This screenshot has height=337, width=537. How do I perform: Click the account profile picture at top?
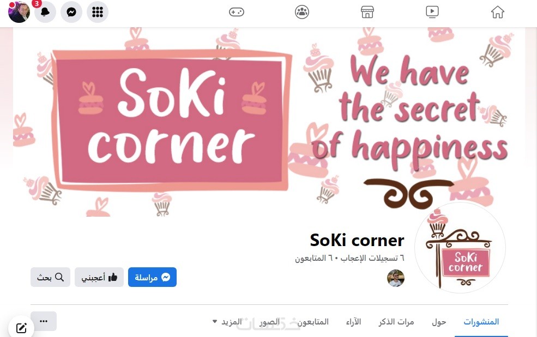click(x=19, y=12)
